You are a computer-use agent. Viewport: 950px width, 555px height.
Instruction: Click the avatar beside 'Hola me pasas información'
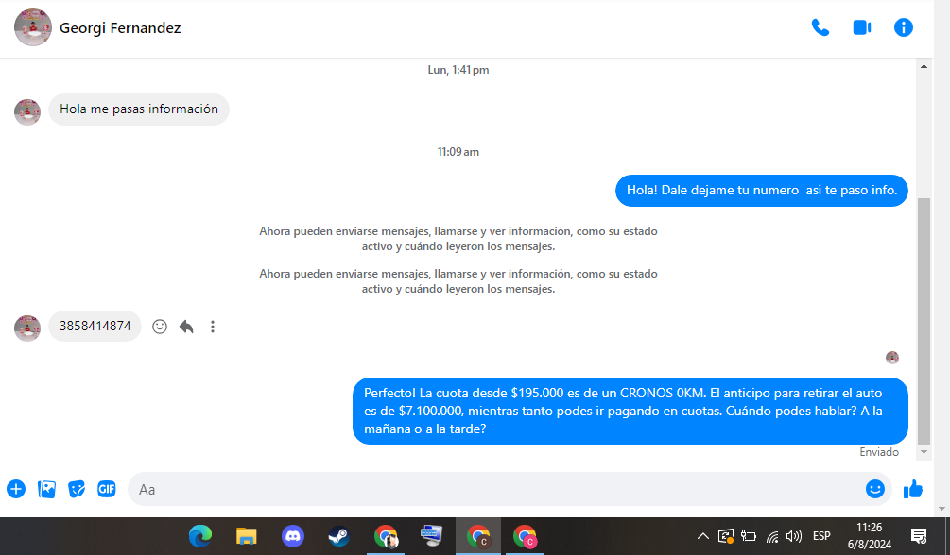(x=27, y=112)
